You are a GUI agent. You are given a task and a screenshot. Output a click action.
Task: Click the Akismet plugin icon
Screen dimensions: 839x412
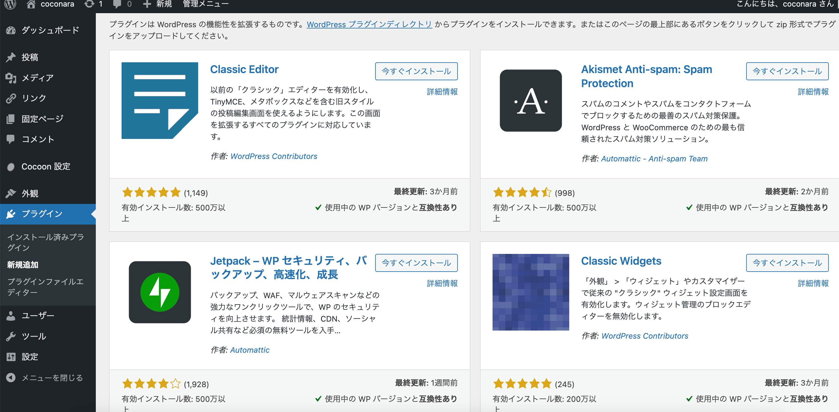[531, 100]
